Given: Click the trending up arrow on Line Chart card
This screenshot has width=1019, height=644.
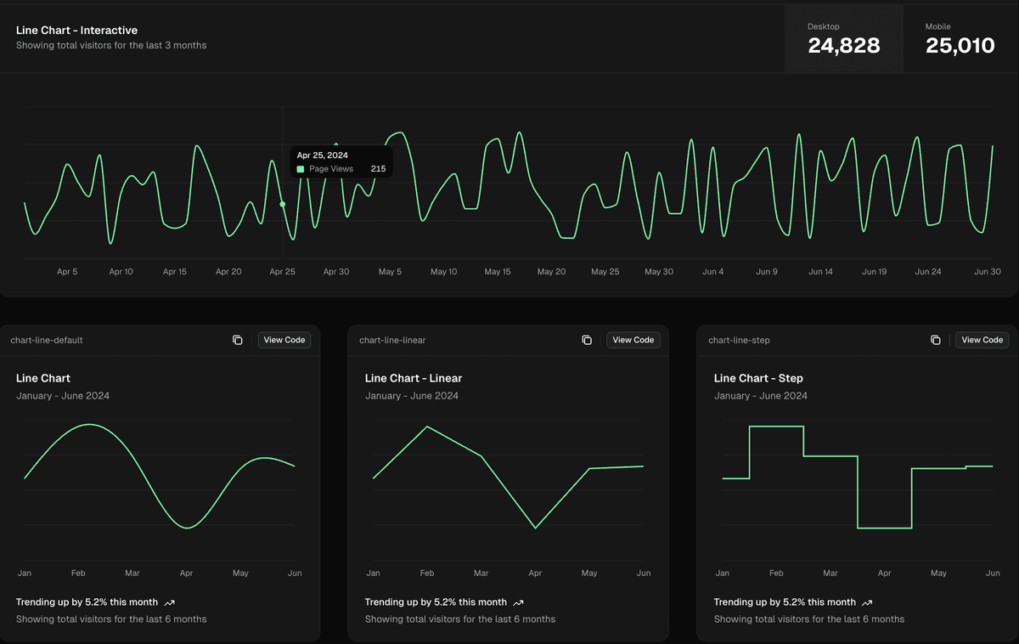Looking at the screenshot, I should (171, 602).
